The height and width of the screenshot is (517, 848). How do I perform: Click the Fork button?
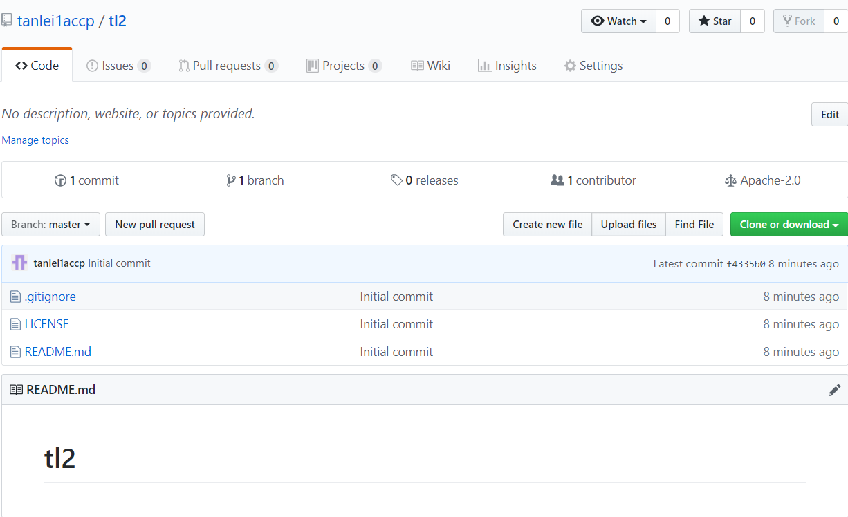tap(799, 21)
